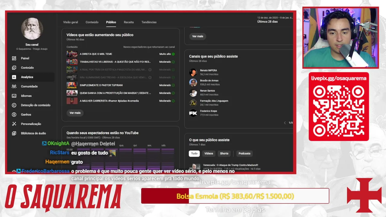Screen dimensions: 386x217
Task: Click Brasão de Armas channel name
Action: [209, 81]
